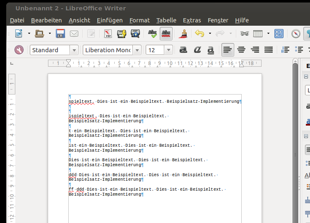Image resolution: width=310 pixels, height=223 pixels.
Task: Save the document with floppy icon
Action: click(x=60, y=34)
